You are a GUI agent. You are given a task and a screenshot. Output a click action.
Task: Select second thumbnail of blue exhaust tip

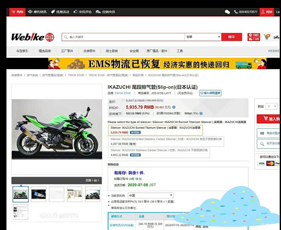click(39, 194)
